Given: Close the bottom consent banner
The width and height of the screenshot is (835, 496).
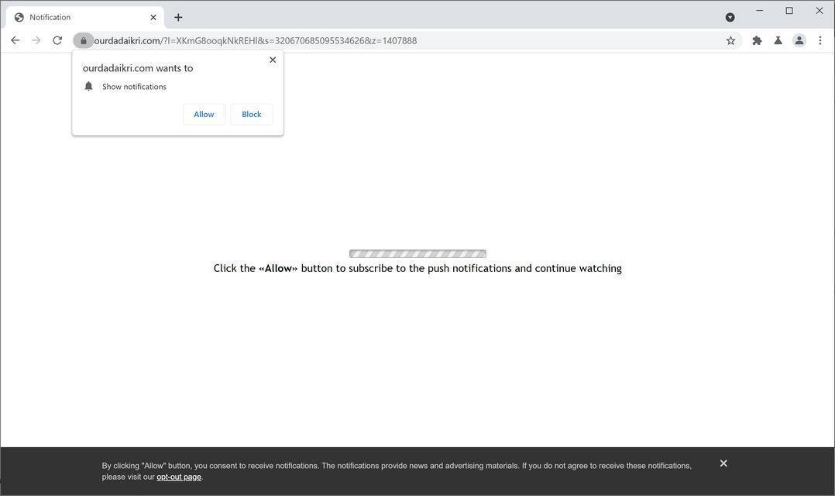Looking at the screenshot, I should tap(723, 463).
